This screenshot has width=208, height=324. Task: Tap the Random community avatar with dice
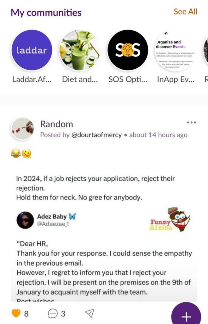click(x=23, y=129)
